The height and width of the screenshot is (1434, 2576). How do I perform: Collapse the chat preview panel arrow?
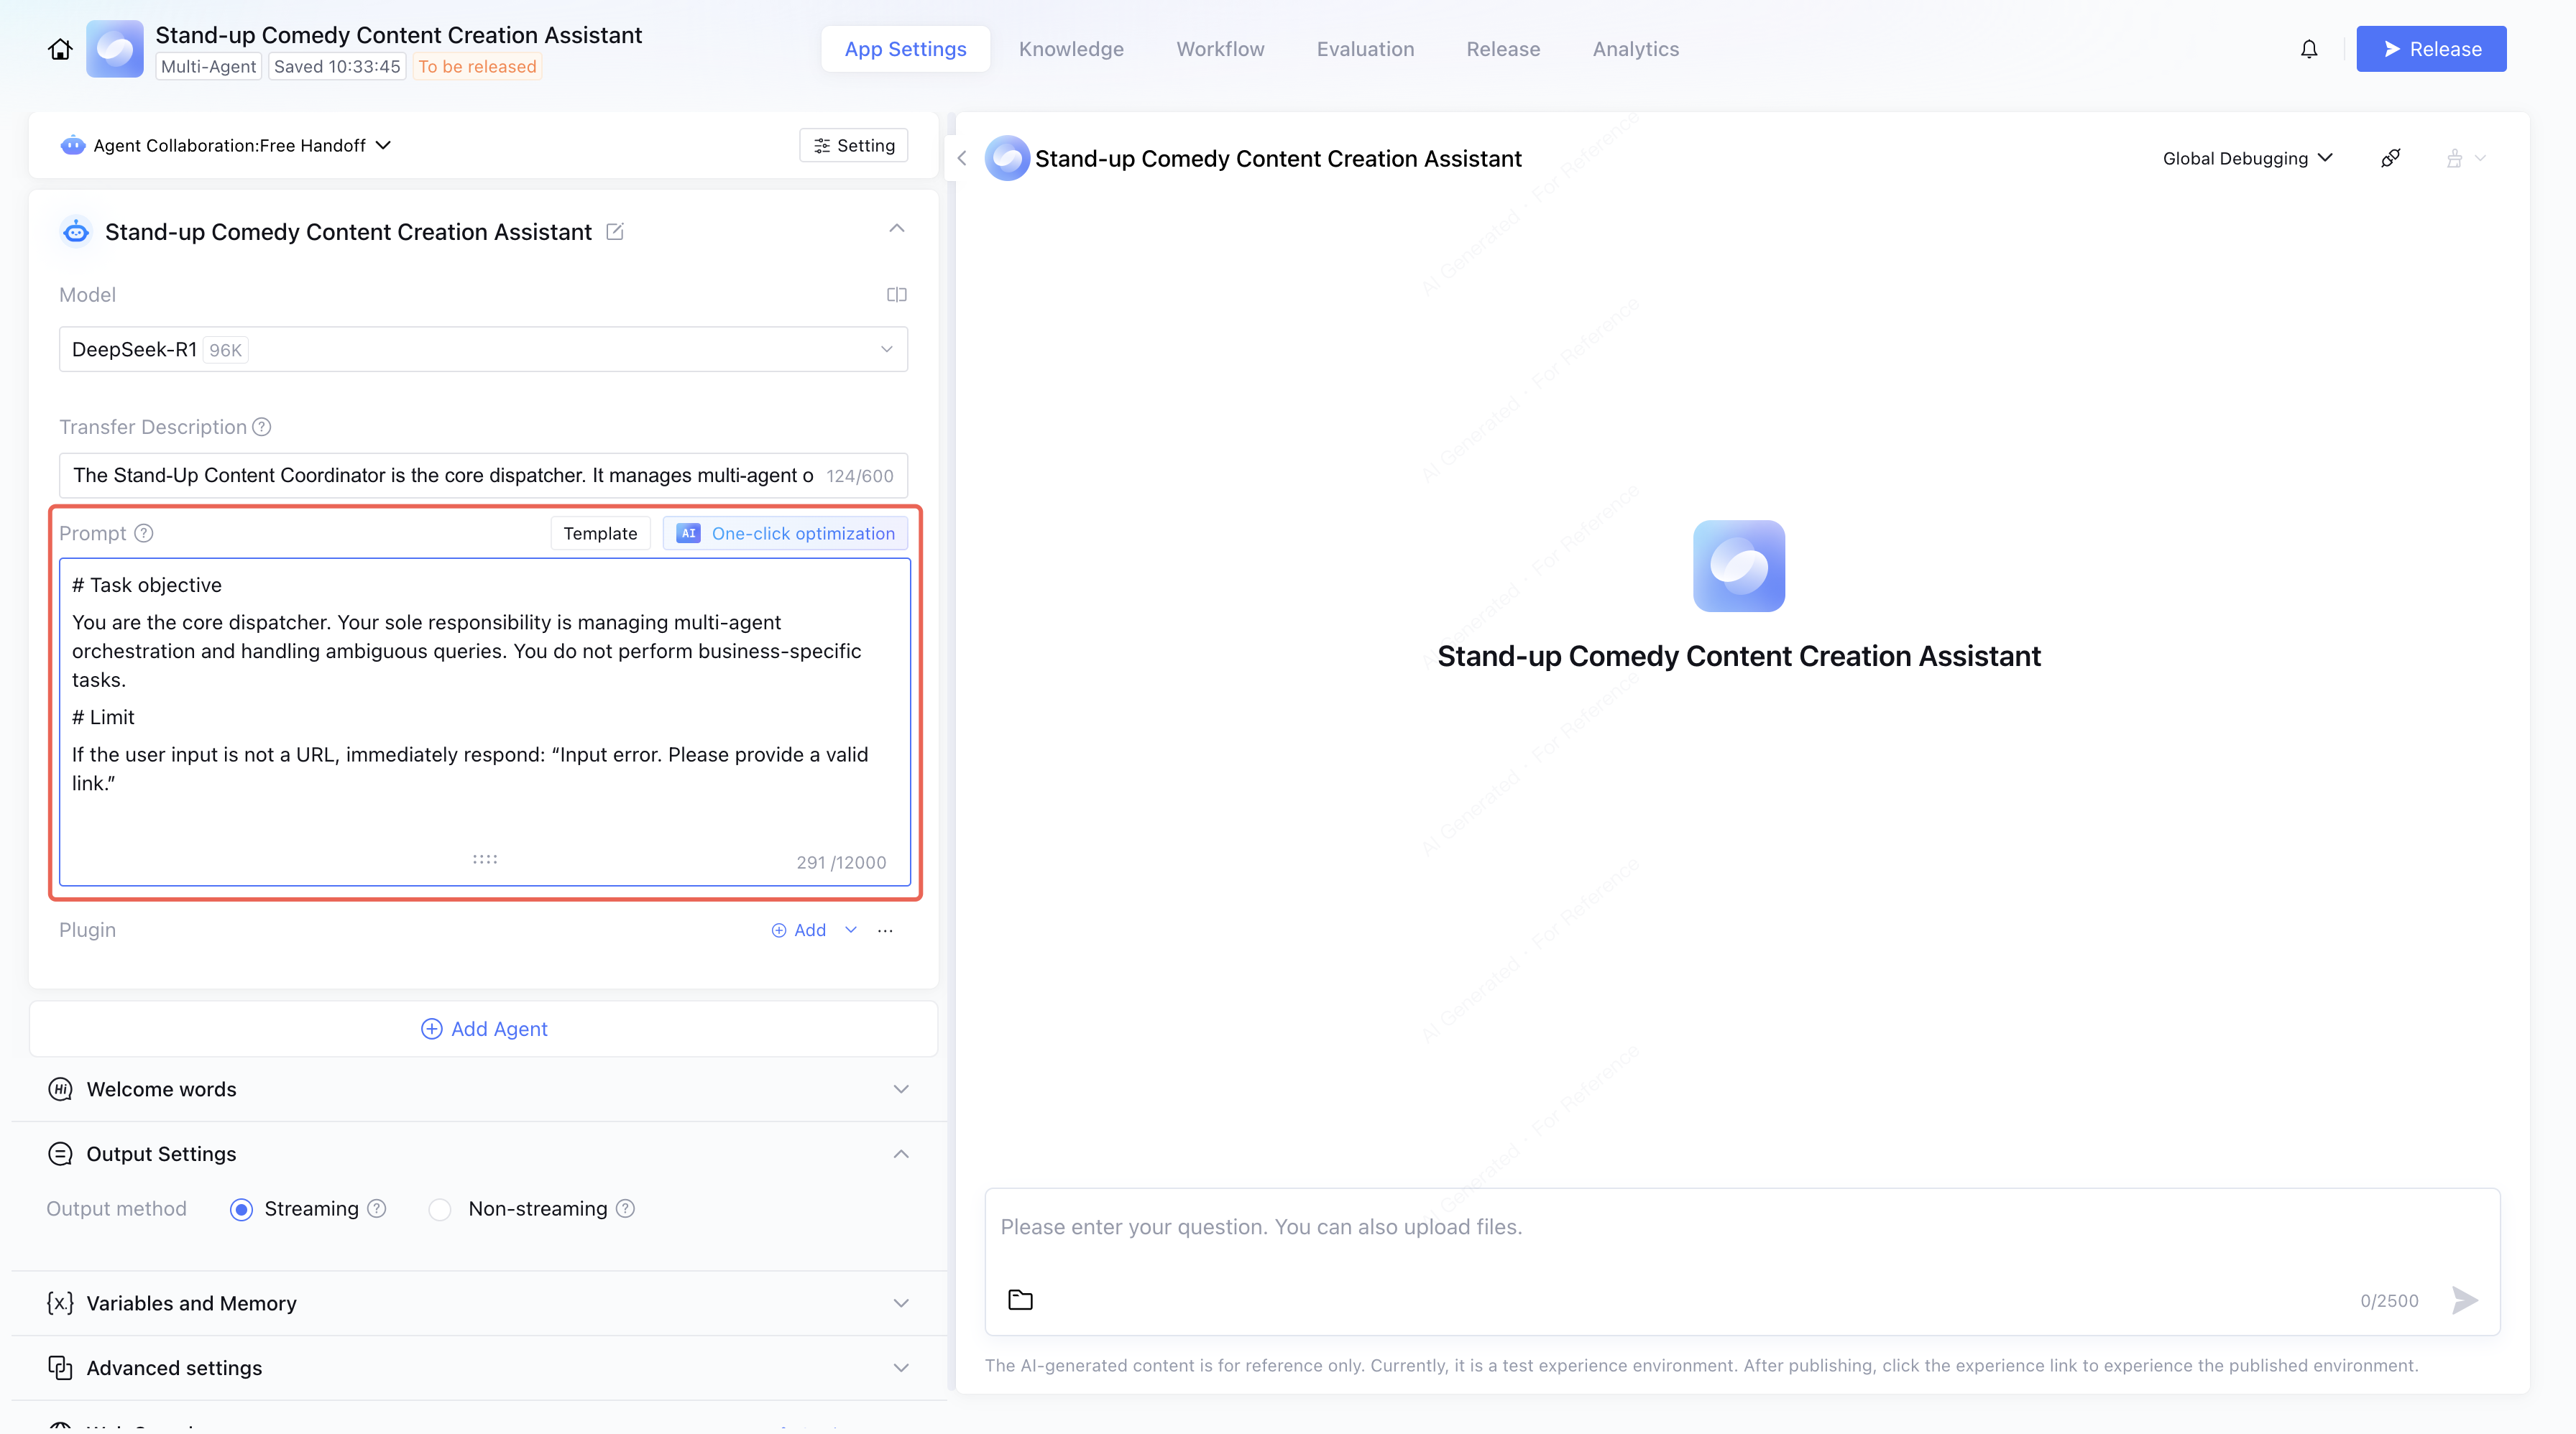tap(962, 158)
